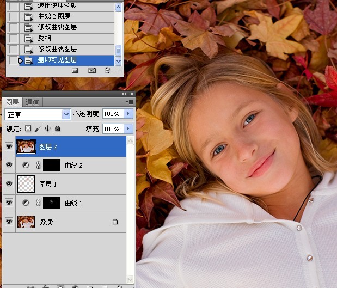
Task: Toggle visibility of 图层 1
Action: 9,184
